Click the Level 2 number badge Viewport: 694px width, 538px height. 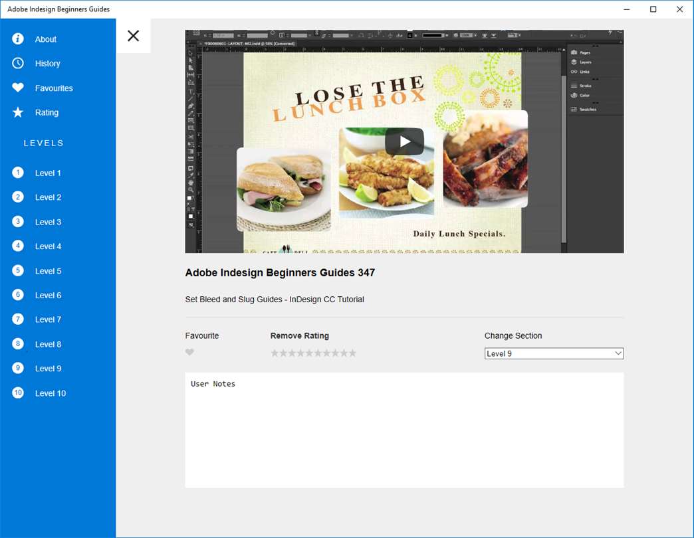click(18, 197)
